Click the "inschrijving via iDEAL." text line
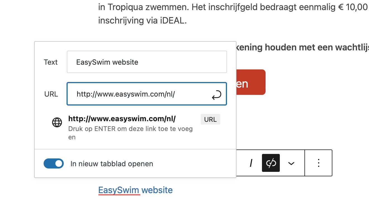The image size is (369, 206). [x=142, y=20]
